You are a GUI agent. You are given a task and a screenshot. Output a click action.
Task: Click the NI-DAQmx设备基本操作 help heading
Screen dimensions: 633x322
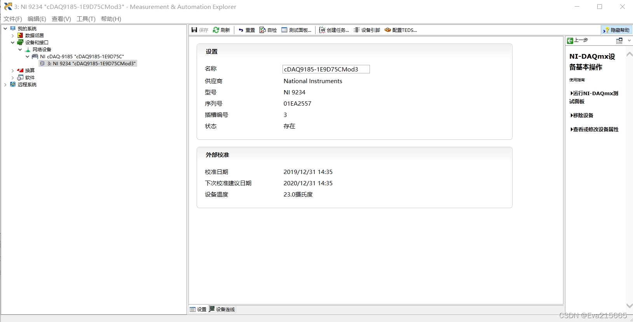click(592, 62)
